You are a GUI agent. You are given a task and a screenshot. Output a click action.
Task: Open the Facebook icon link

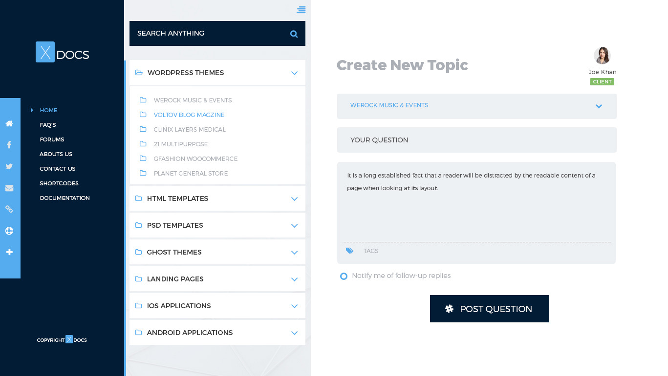9,145
